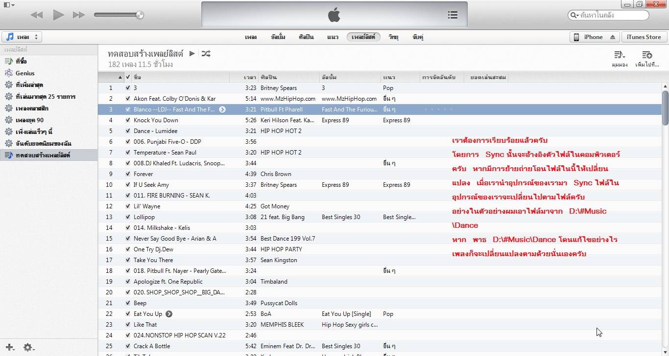Click the search library field

coord(609,15)
